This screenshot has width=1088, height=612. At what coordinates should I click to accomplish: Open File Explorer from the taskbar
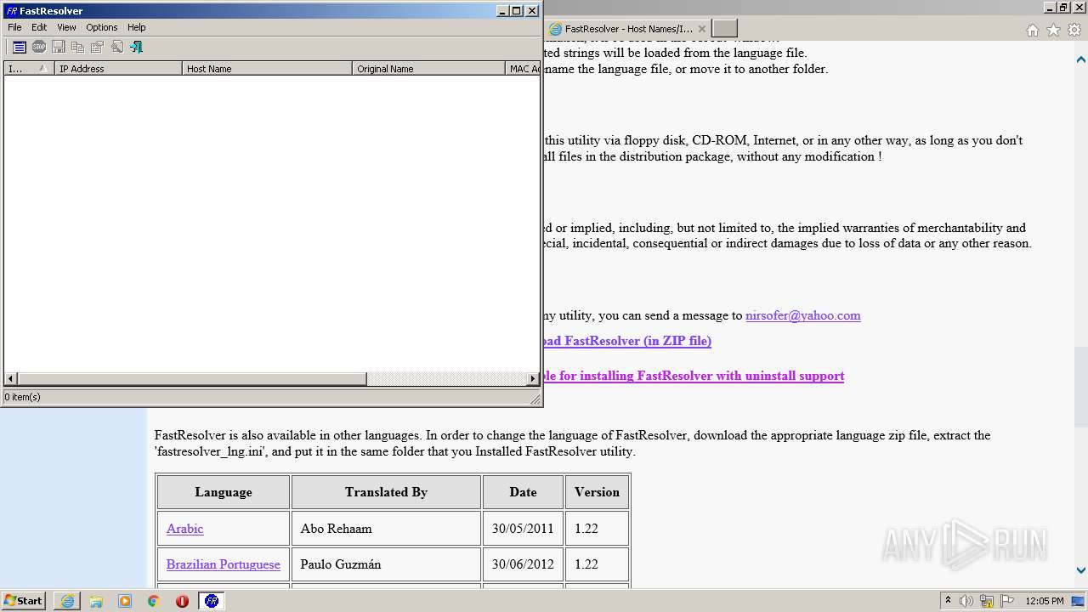pyautogui.click(x=96, y=601)
